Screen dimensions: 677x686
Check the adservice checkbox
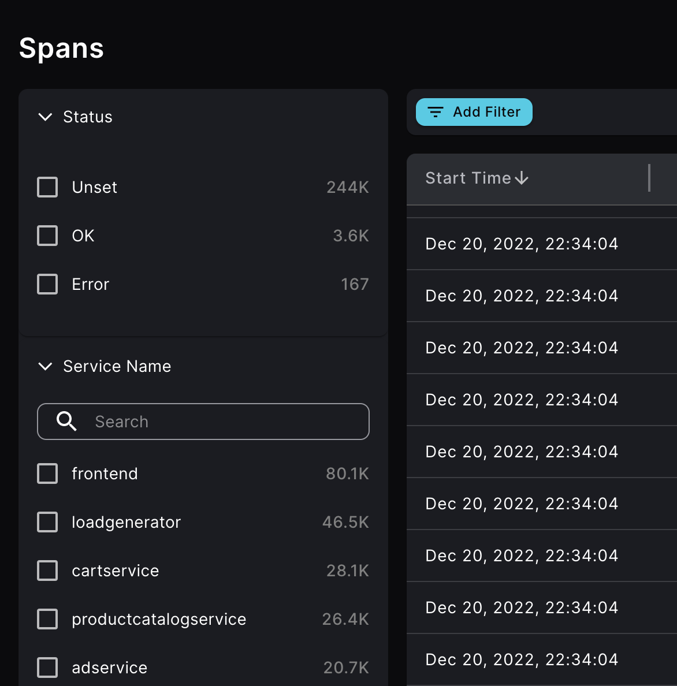click(x=47, y=668)
